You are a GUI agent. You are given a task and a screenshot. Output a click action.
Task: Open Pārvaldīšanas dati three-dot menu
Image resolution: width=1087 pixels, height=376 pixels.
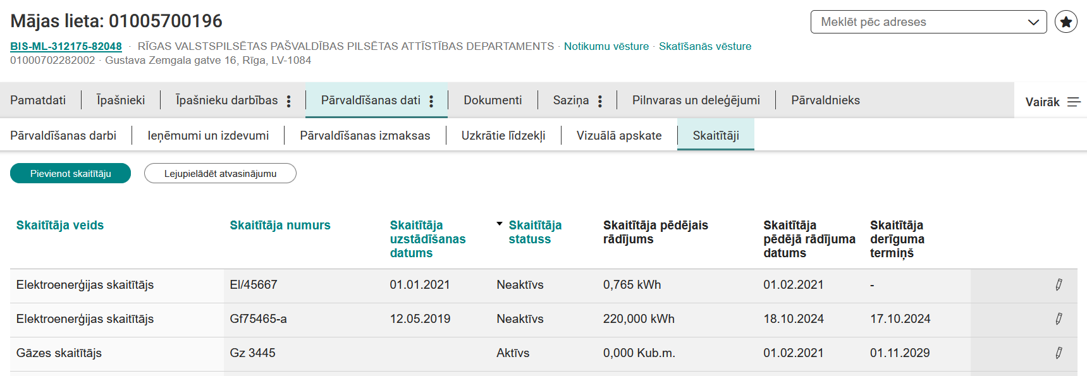pos(431,101)
